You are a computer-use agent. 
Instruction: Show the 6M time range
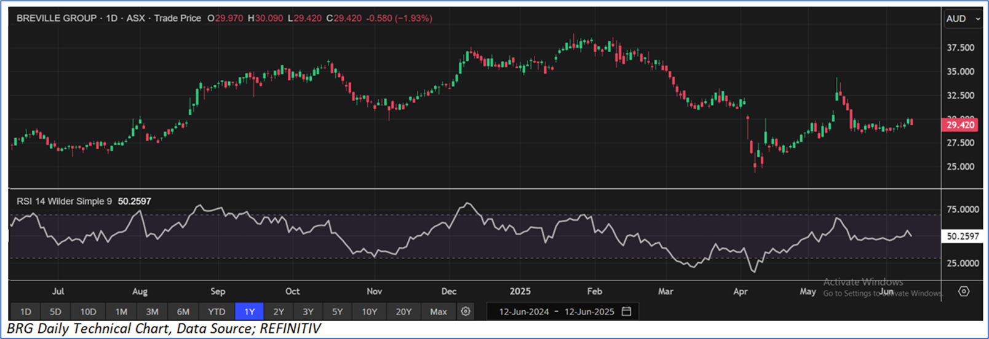(x=183, y=311)
